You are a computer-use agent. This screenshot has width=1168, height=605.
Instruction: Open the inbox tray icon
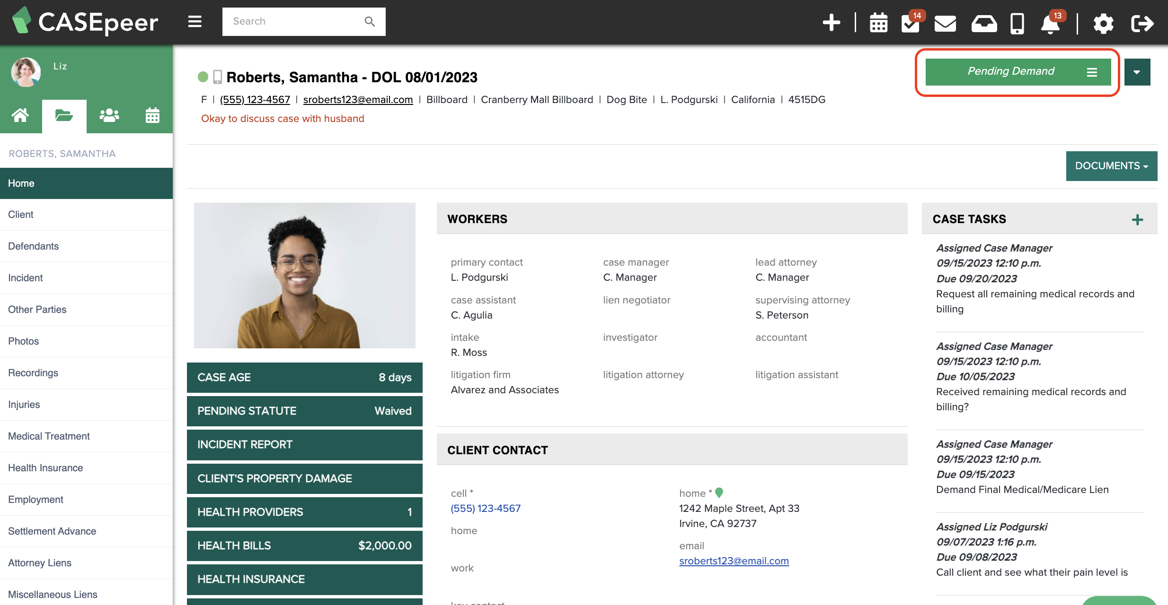coord(984,23)
